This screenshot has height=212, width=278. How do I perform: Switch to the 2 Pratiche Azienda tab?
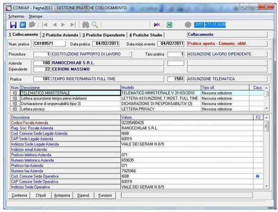(x=60, y=35)
